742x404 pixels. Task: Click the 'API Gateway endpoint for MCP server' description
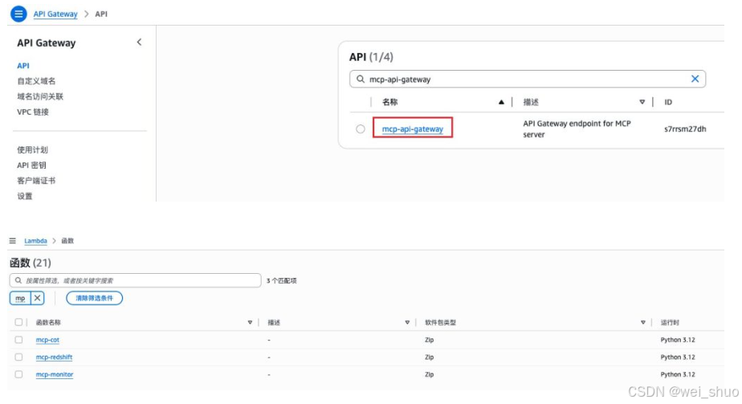click(x=577, y=129)
